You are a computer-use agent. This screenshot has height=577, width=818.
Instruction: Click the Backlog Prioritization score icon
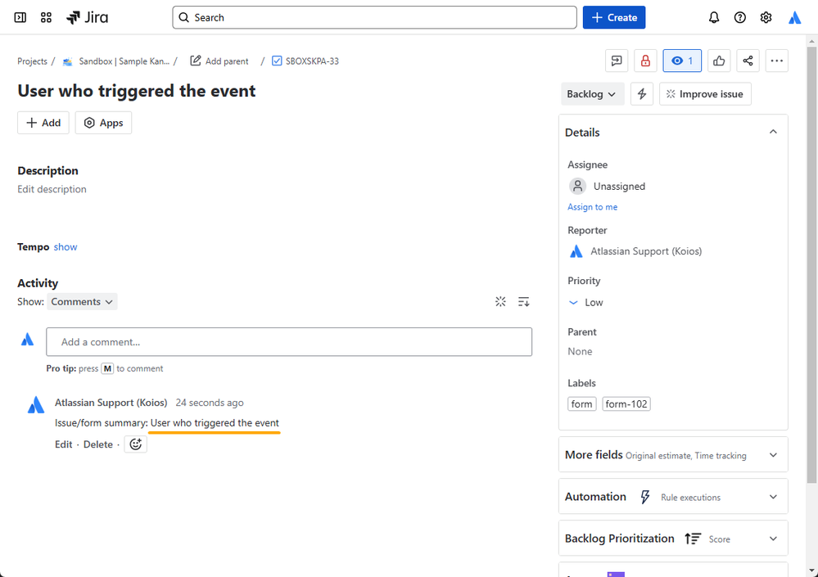pyautogui.click(x=693, y=539)
